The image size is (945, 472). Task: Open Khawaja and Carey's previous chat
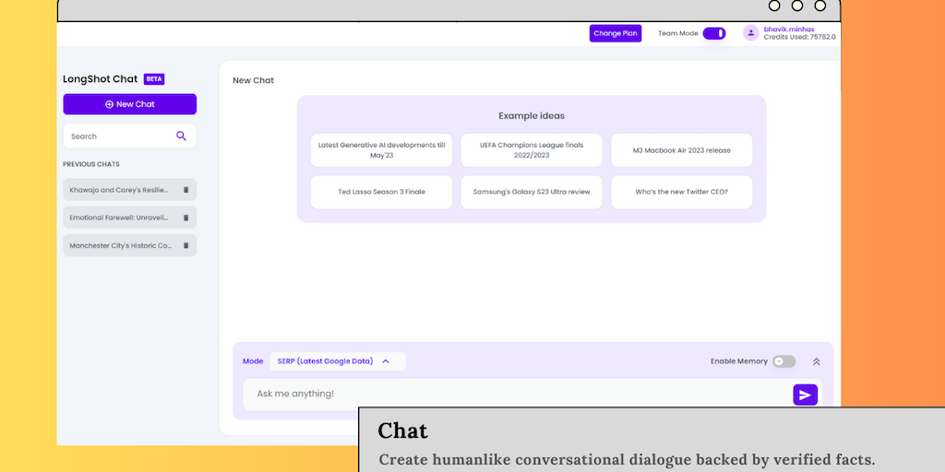119,190
